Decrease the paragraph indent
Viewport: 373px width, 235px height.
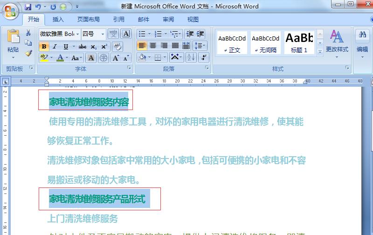pyautogui.click(x=190, y=34)
